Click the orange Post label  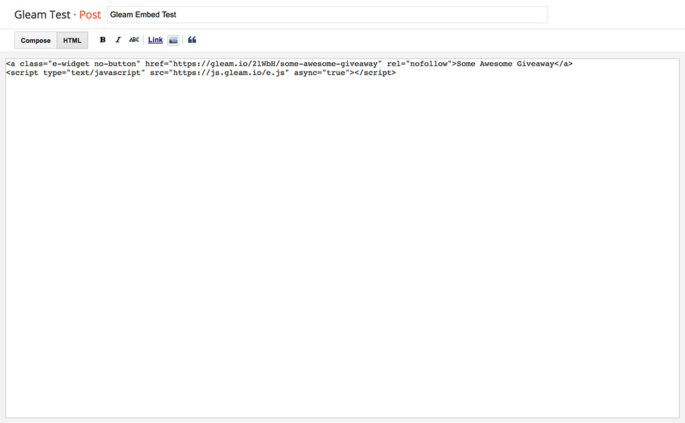[90, 15]
